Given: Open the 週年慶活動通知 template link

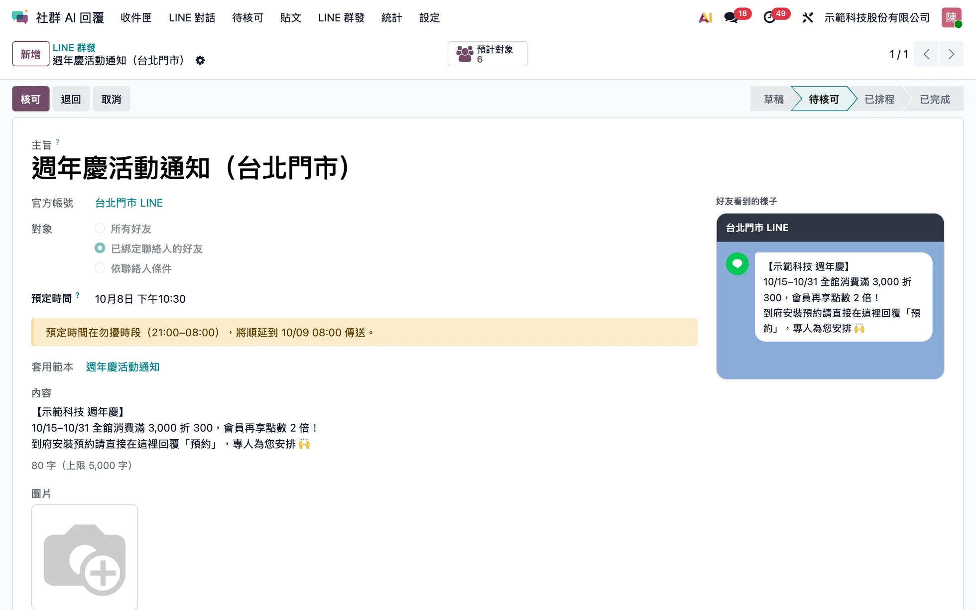Looking at the screenshot, I should point(122,367).
